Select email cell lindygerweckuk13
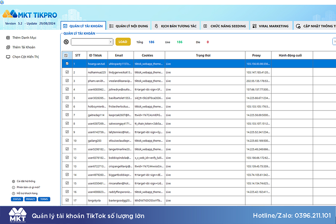Image resolution: width=336 pixels, height=224 pixels. coord(121,72)
